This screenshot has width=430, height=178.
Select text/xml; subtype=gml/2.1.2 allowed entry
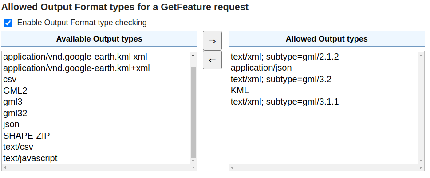(284, 57)
